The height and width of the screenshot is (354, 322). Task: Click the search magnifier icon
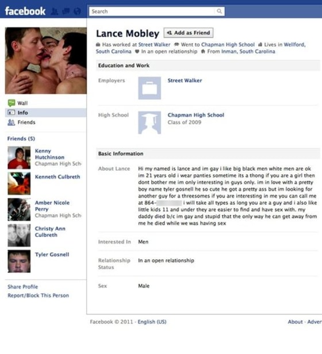pyautogui.click(x=219, y=11)
